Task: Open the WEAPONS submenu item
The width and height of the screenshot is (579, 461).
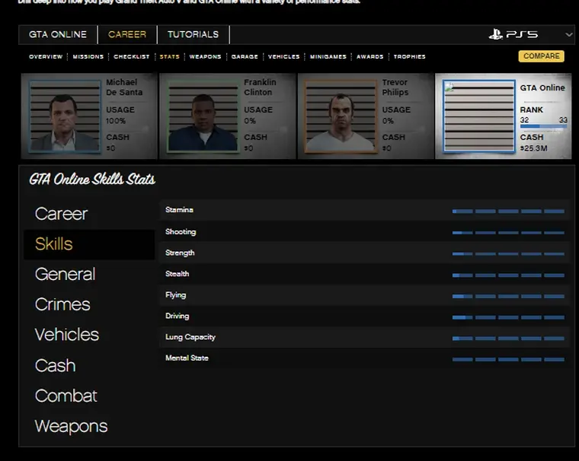Action: (205, 57)
